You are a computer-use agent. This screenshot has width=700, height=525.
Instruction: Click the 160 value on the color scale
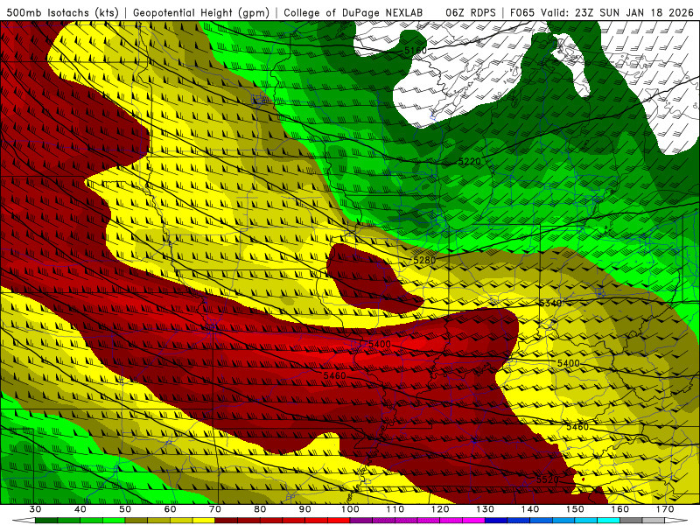pyautogui.click(x=620, y=509)
